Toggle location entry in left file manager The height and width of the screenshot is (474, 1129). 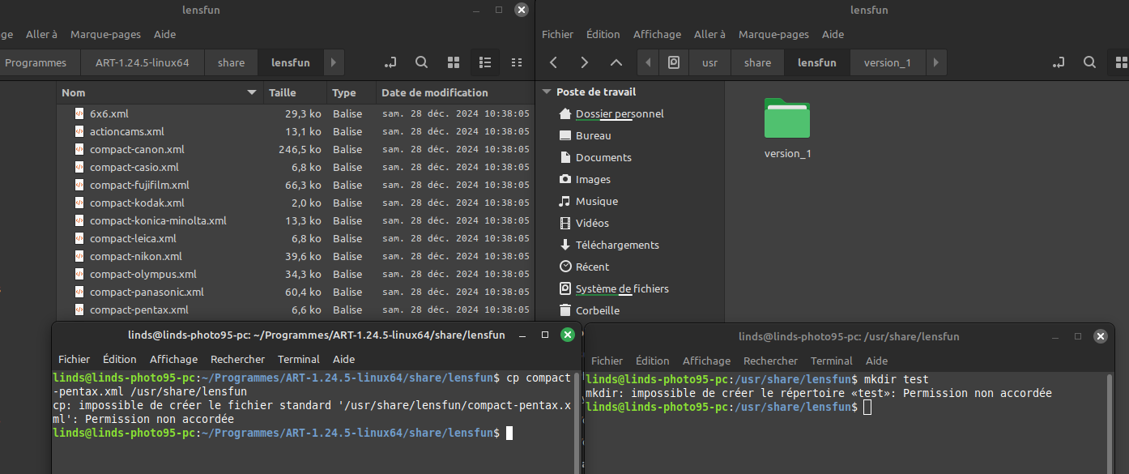[x=390, y=62]
